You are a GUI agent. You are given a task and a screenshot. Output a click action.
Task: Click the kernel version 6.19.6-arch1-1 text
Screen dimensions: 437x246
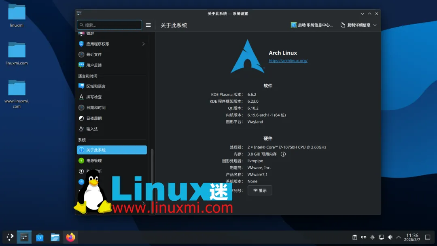[x=266, y=115]
